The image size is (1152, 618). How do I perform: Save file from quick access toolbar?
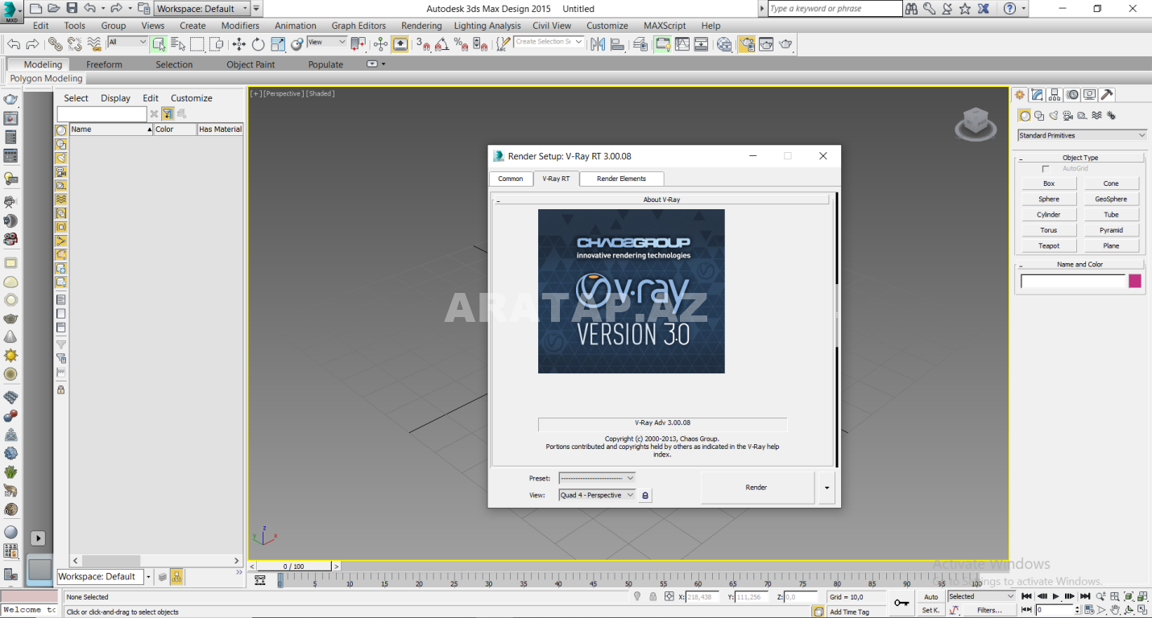point(72,8)
